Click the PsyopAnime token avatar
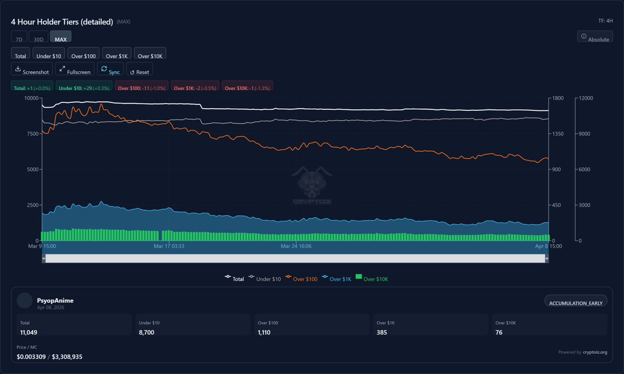The height and width of the screenshot is (374, 624). [25, 301]
